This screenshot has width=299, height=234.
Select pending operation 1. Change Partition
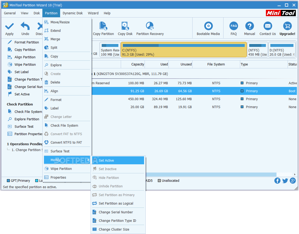click(x=27, y=150)
